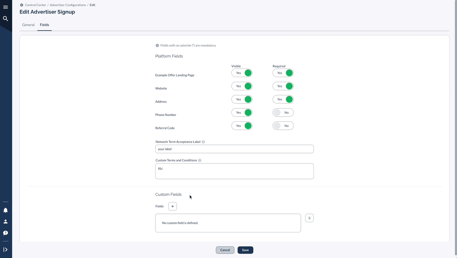Add a custom field with the plus button
Image resolution: width=457 pixels, height=258 pixels.
172,206
